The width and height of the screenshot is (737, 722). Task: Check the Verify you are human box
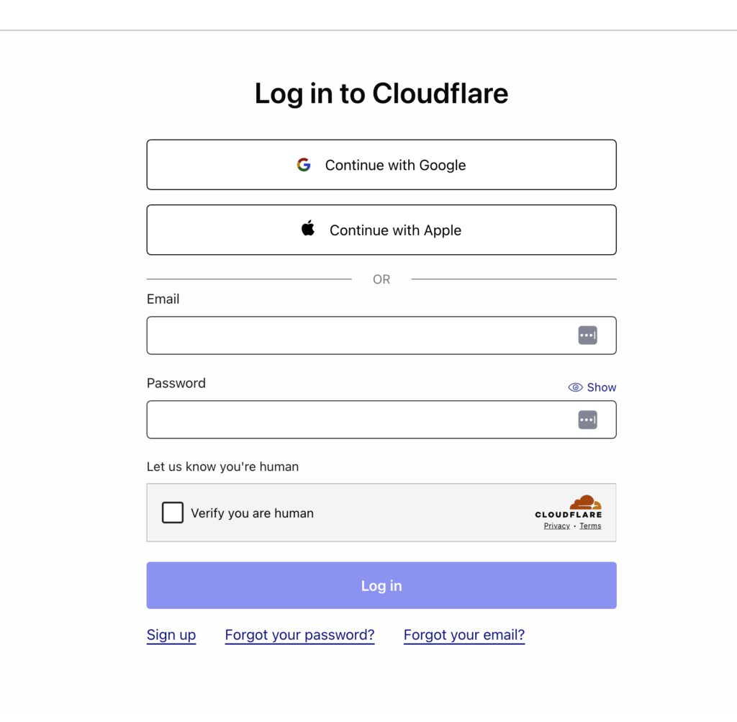173,513
